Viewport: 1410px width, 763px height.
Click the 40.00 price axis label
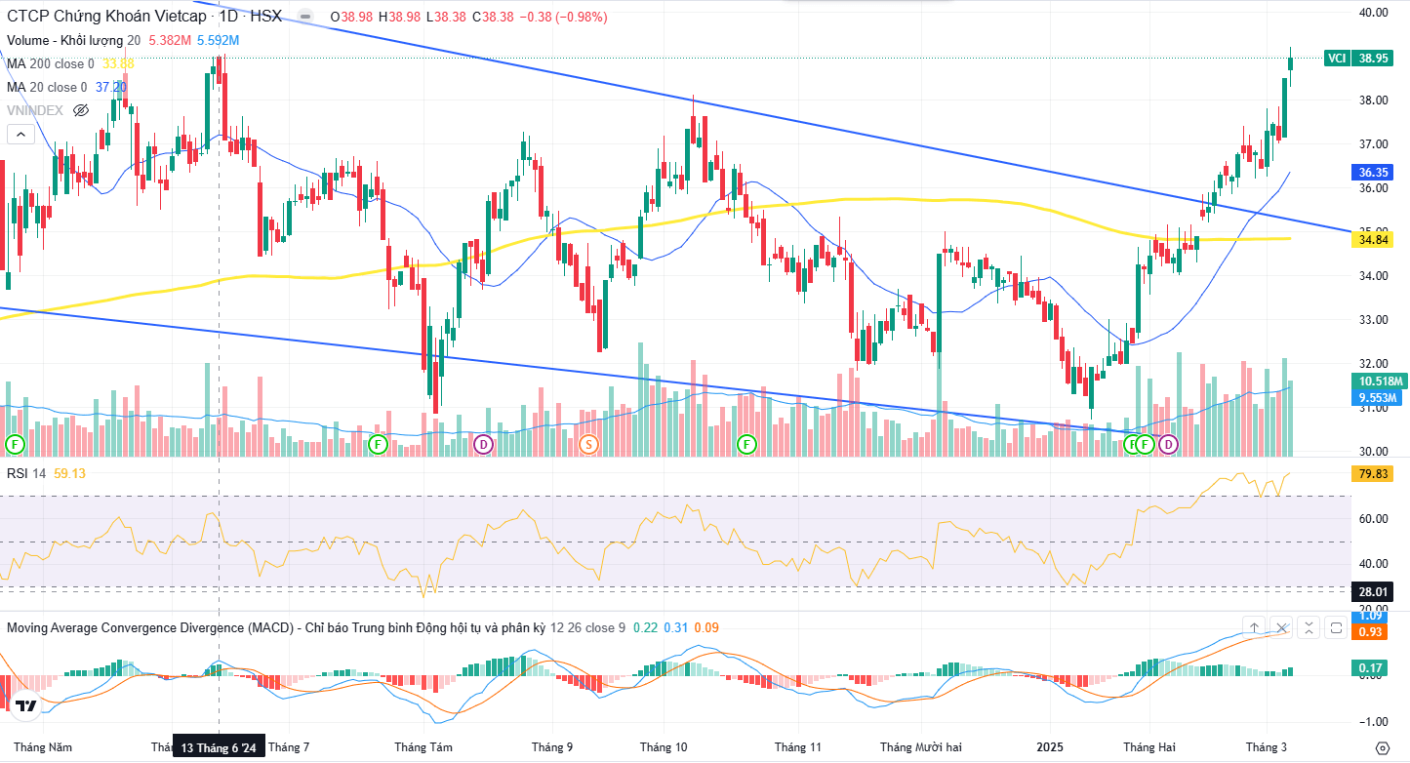(x=1373, y=13)
